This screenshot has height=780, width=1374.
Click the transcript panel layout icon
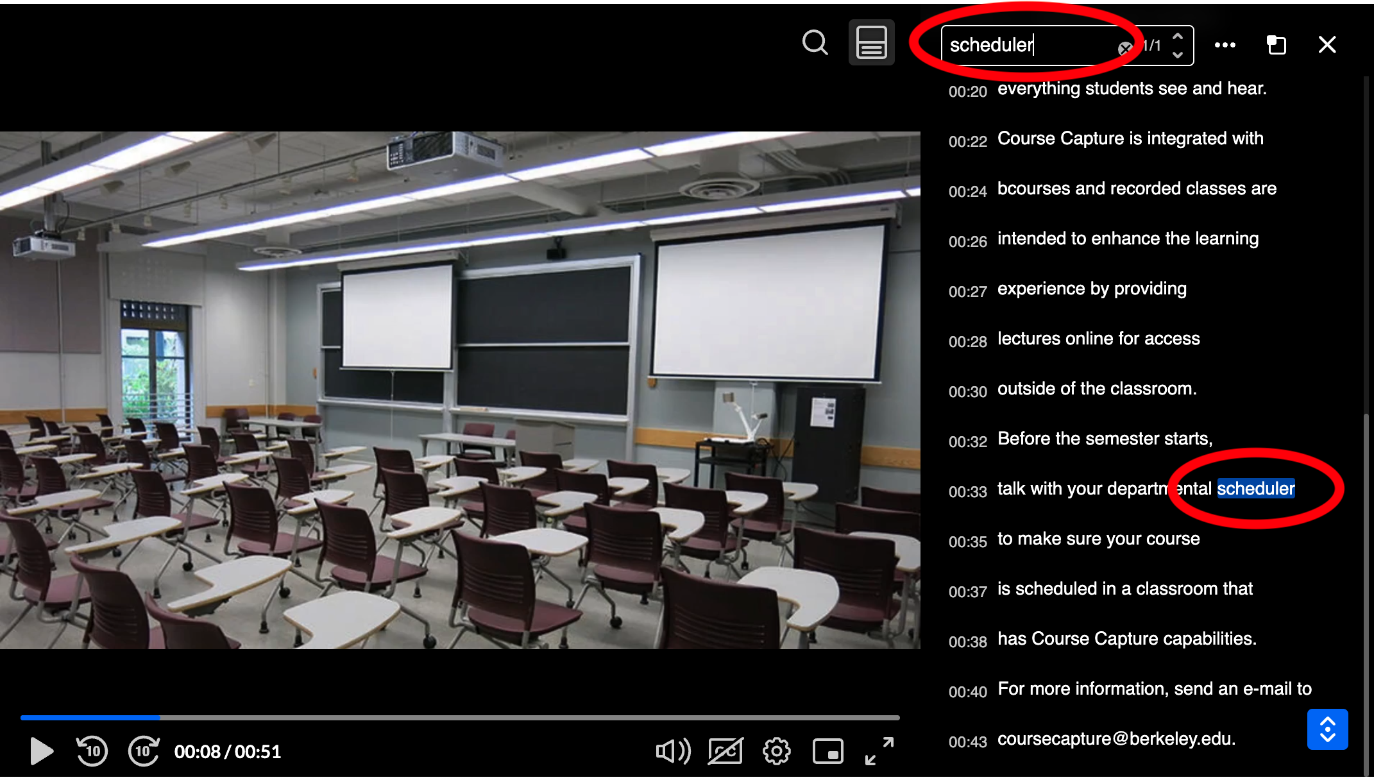coord(871,42)
